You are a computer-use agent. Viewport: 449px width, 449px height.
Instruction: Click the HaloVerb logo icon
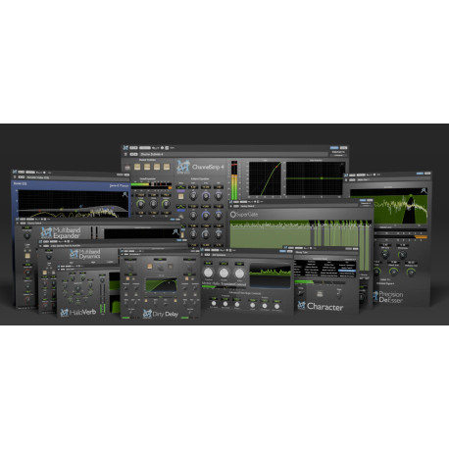64,313
